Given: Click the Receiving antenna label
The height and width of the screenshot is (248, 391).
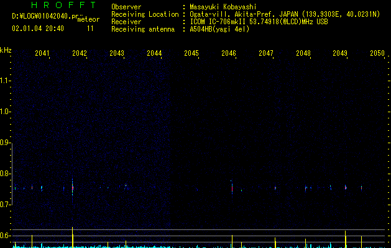Looking at the screenshot, I should [x=143, y=29].
